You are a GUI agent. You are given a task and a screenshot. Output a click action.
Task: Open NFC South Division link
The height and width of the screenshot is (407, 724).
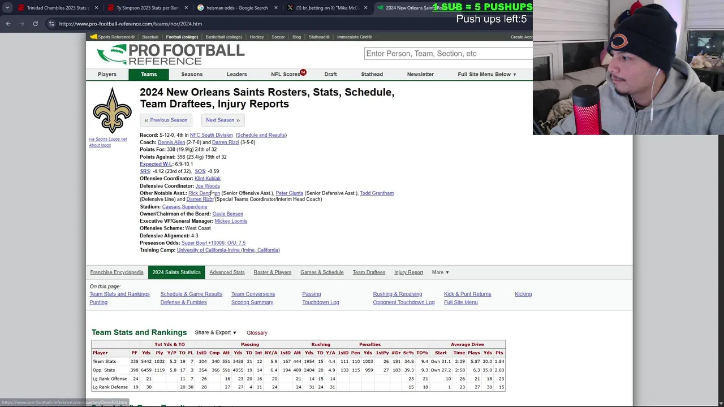[211, 135]
